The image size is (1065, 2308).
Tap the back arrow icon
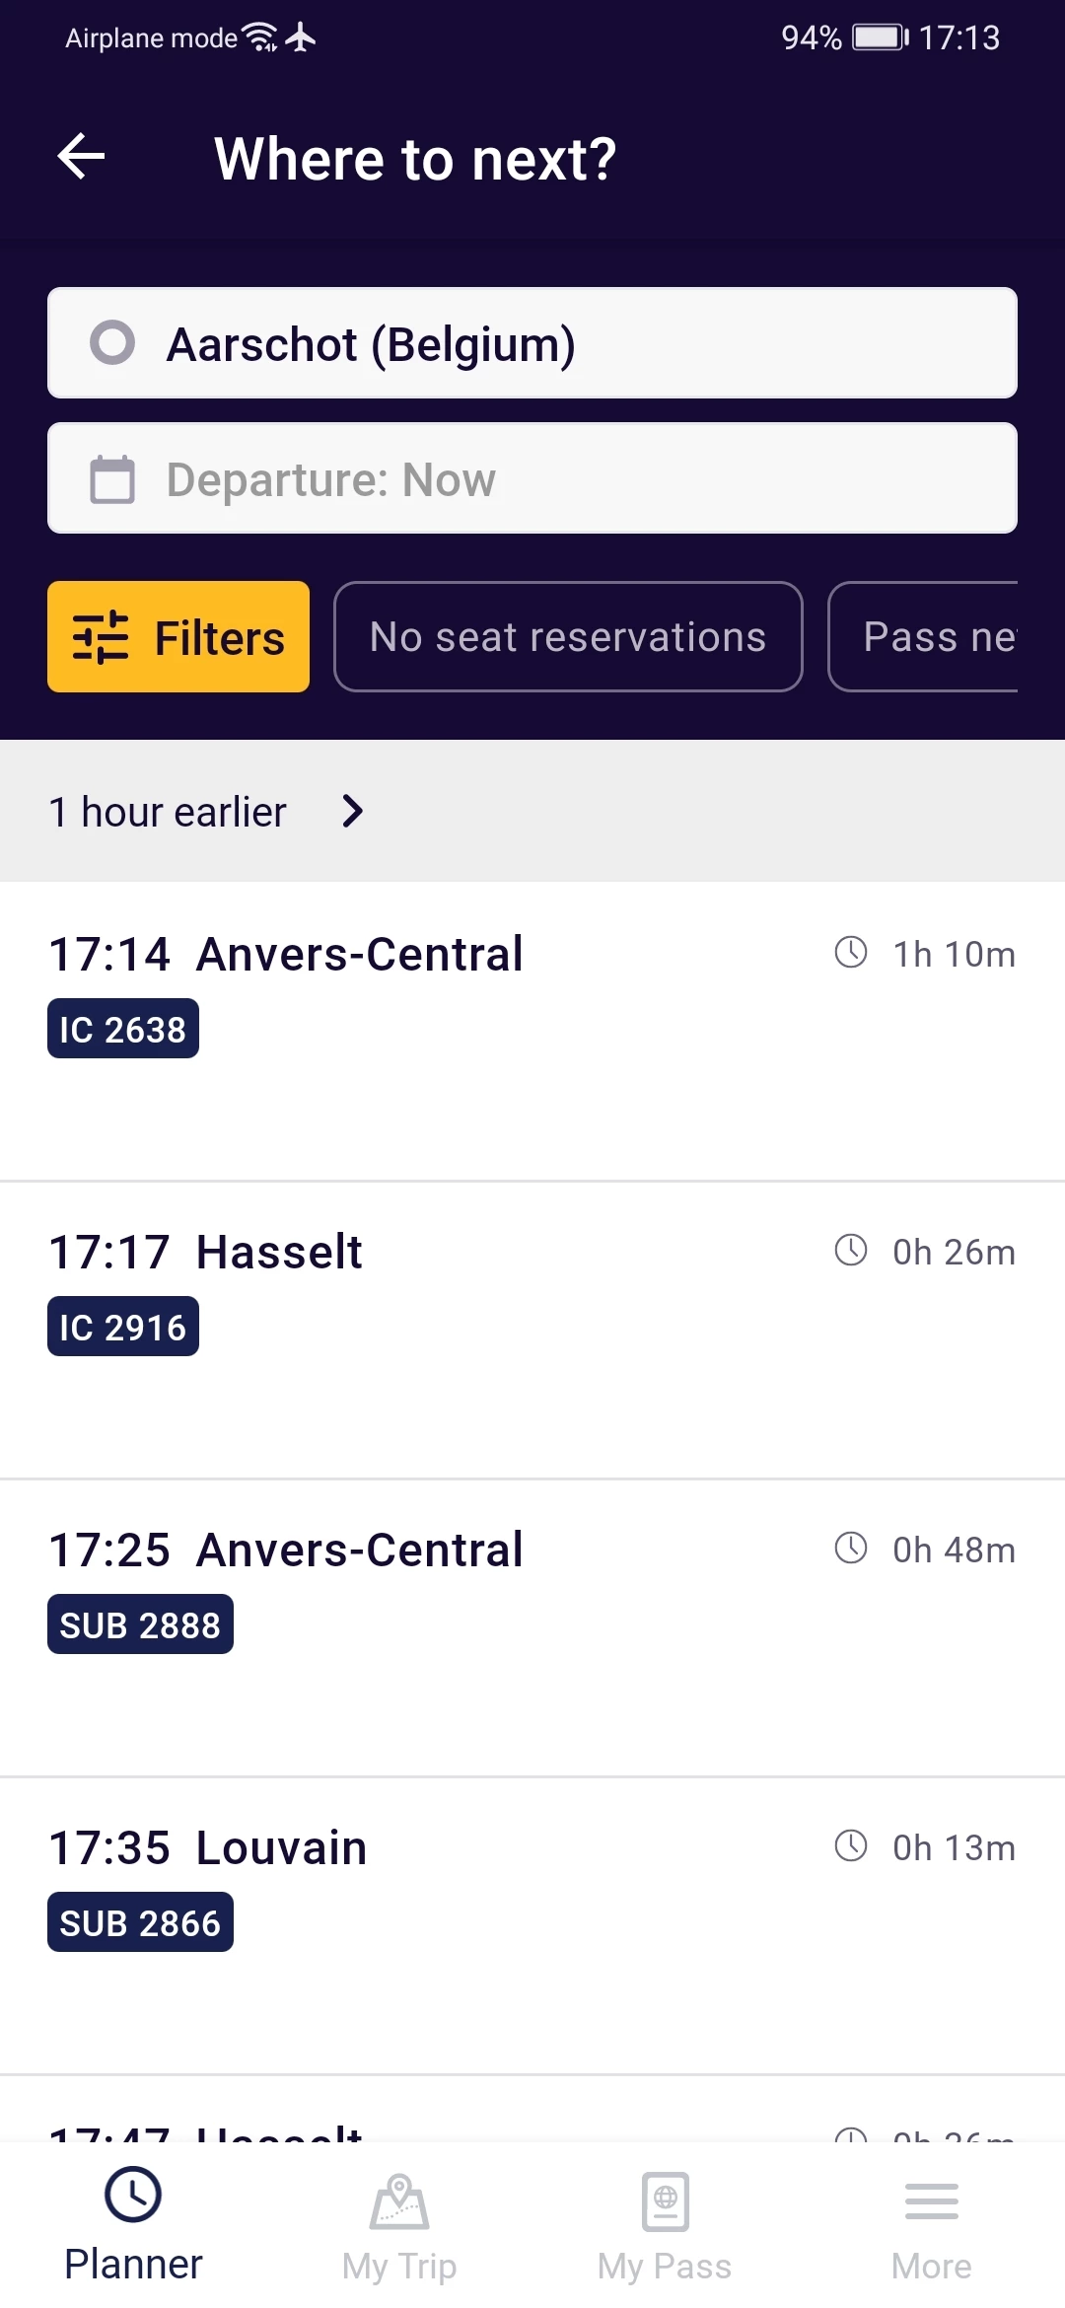(x=82, y=157)
